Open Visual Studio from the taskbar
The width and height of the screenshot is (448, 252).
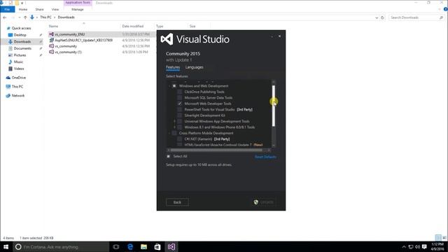(171, 247)
